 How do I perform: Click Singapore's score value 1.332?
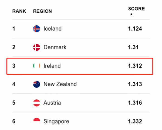pos(135,121)
